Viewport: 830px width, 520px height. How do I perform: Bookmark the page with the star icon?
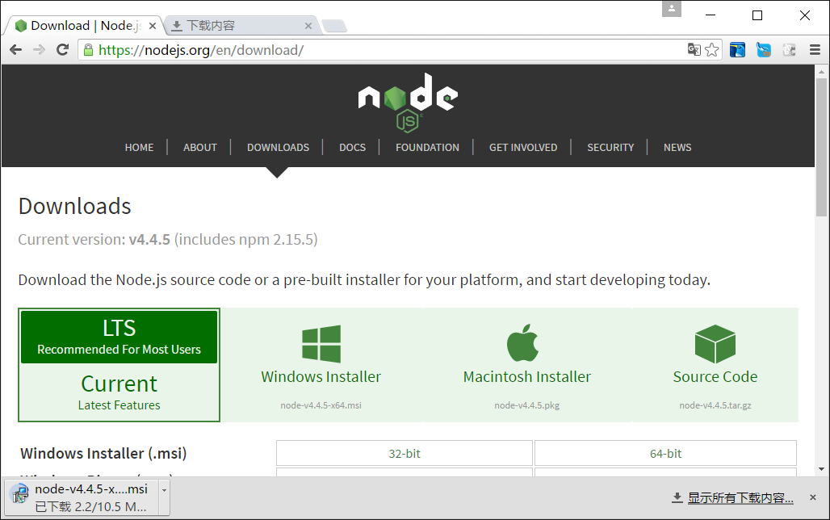click(x=712, y=50)
